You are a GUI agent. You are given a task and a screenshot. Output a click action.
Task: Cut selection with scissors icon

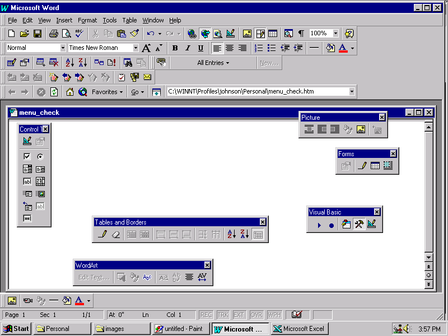point(95,34)
